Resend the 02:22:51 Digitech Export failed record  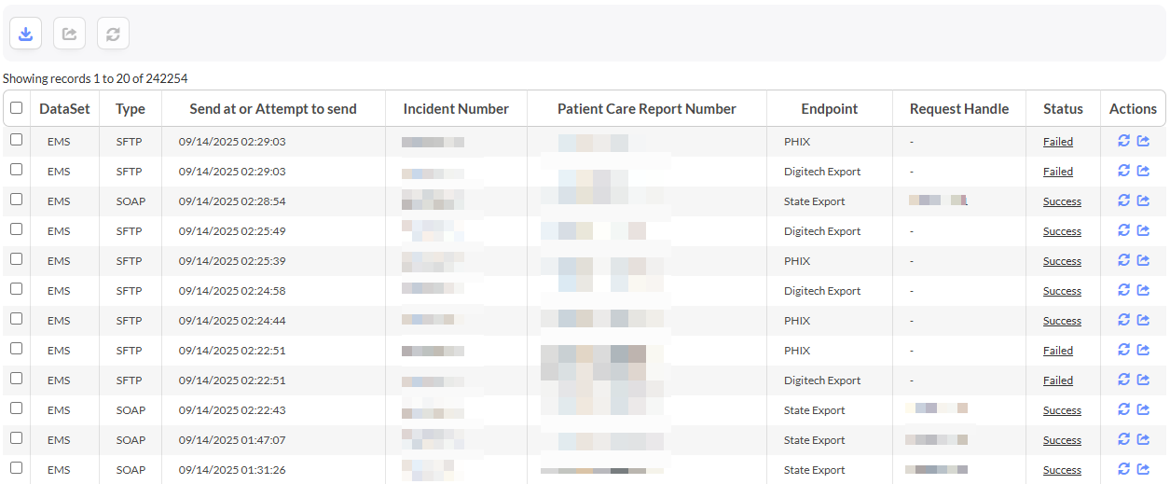pyautogui.click(x=1123, y=380)
